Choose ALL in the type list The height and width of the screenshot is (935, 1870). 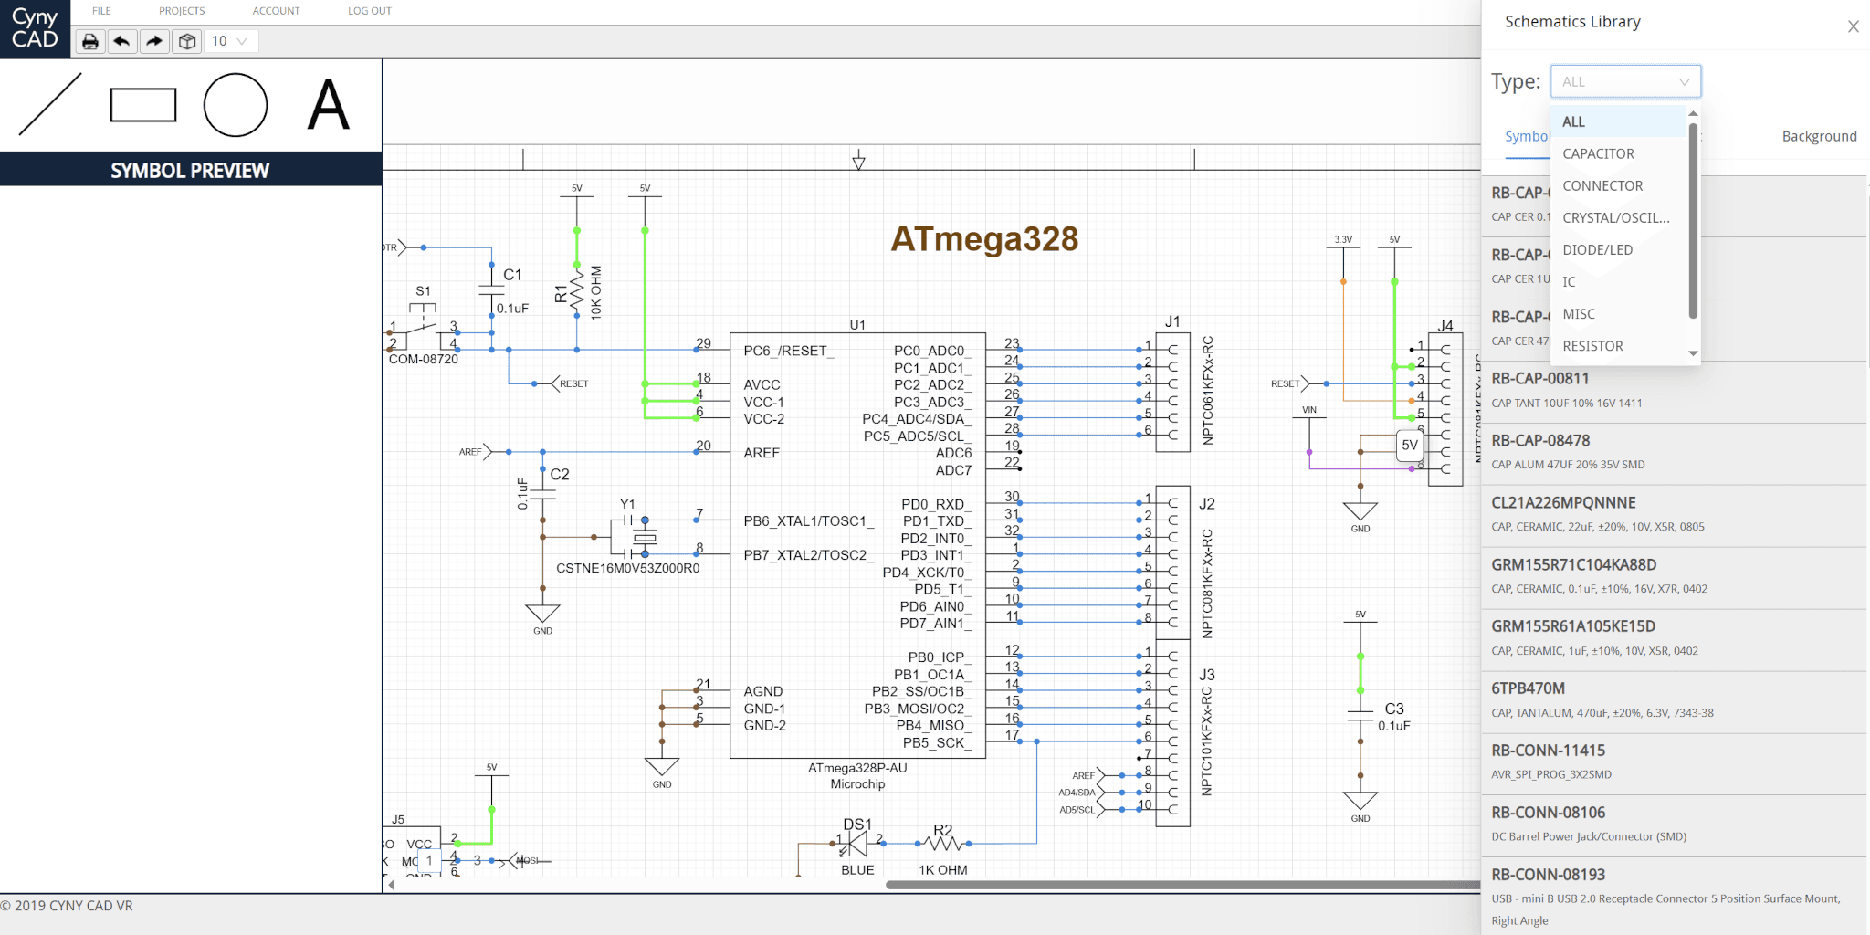pos(1618,121)
